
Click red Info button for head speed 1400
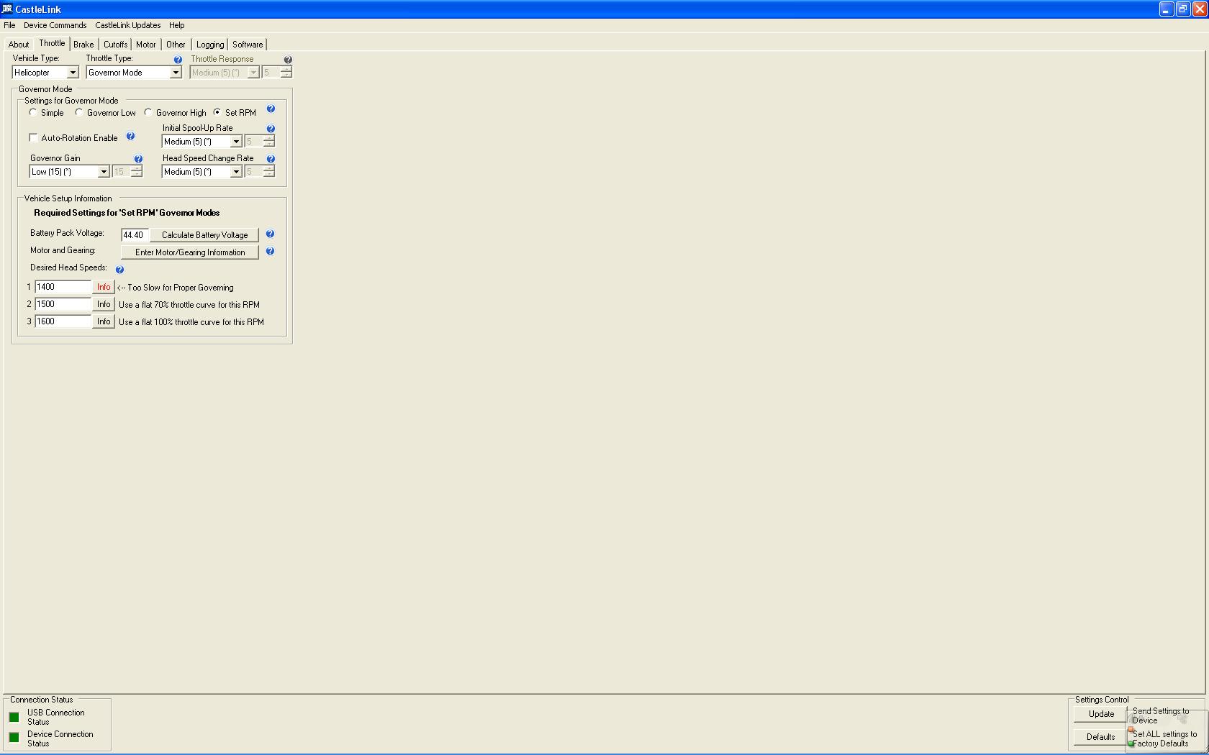point(104,287)
